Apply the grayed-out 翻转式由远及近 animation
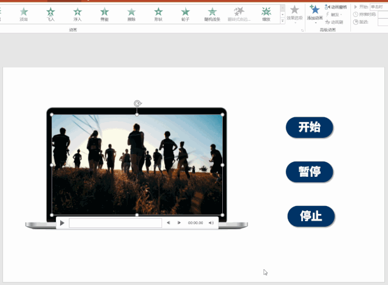Screen dimensions: 388x285 coord(239,15)
